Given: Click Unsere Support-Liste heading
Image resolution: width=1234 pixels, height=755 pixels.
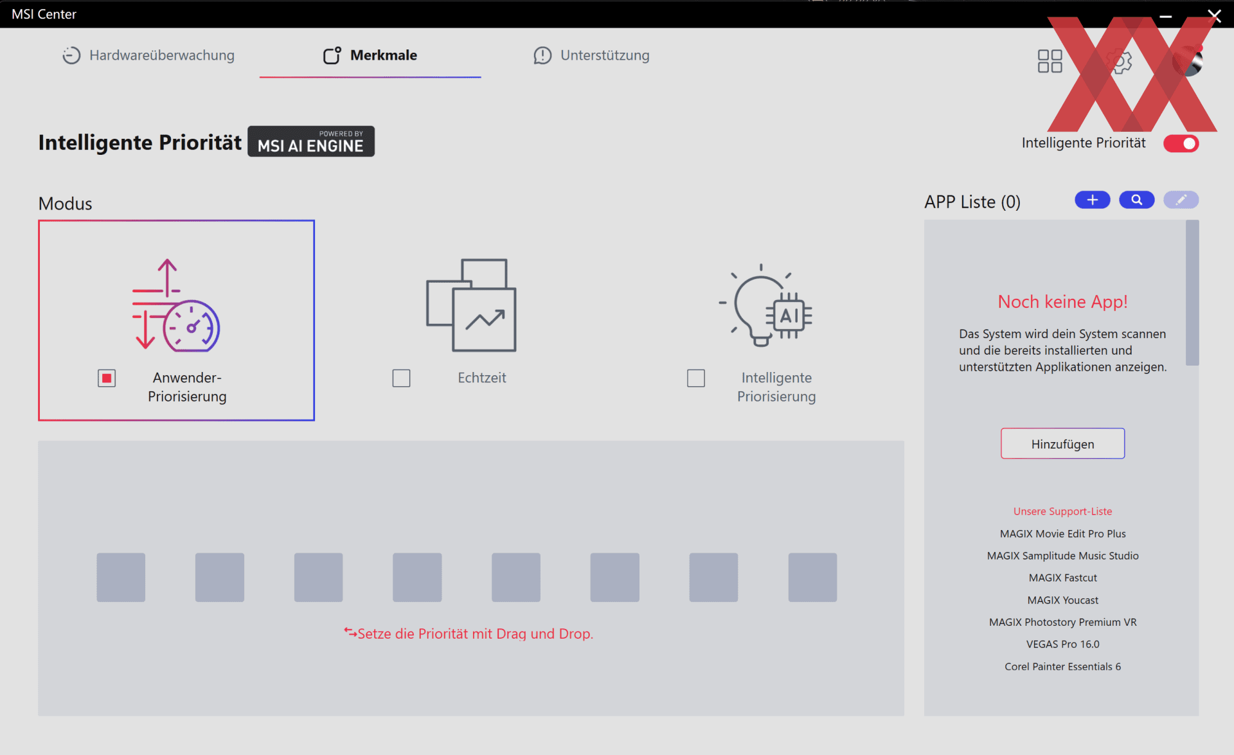Looking at the screenshot, I should [x=1062, y=511].
